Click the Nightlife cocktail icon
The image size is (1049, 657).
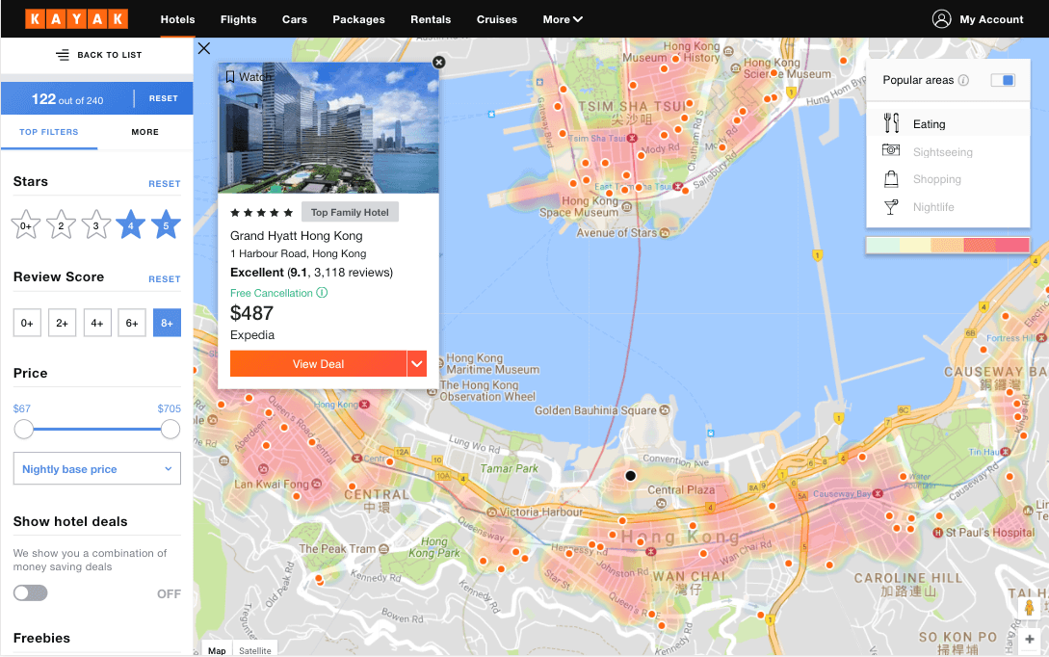pos(892,205)
